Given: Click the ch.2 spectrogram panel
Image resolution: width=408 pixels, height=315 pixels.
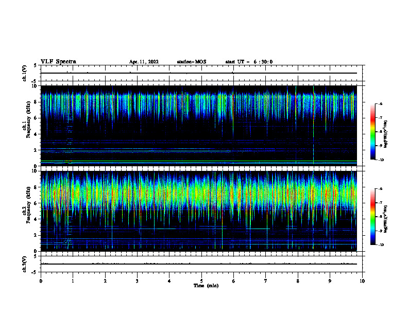Looking at the screenshot, I should tap(199, 211).
